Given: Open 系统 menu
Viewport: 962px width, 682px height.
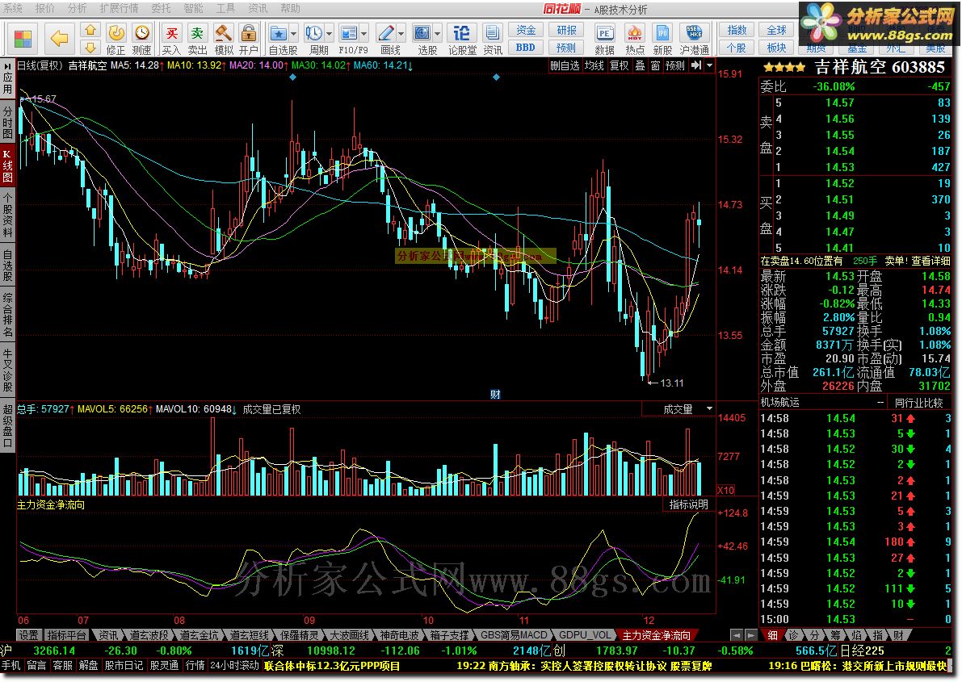Looking at the screenshot, I should click(12, 8).
